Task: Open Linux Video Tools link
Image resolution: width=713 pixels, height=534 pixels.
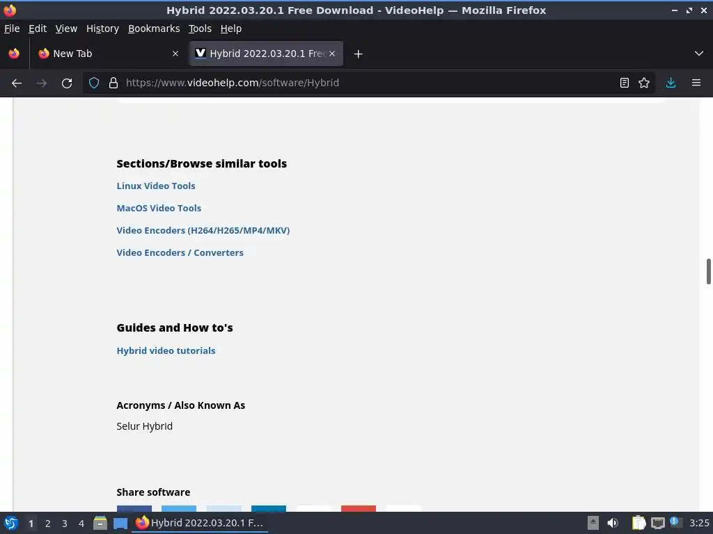Action: tap(156, 186)
